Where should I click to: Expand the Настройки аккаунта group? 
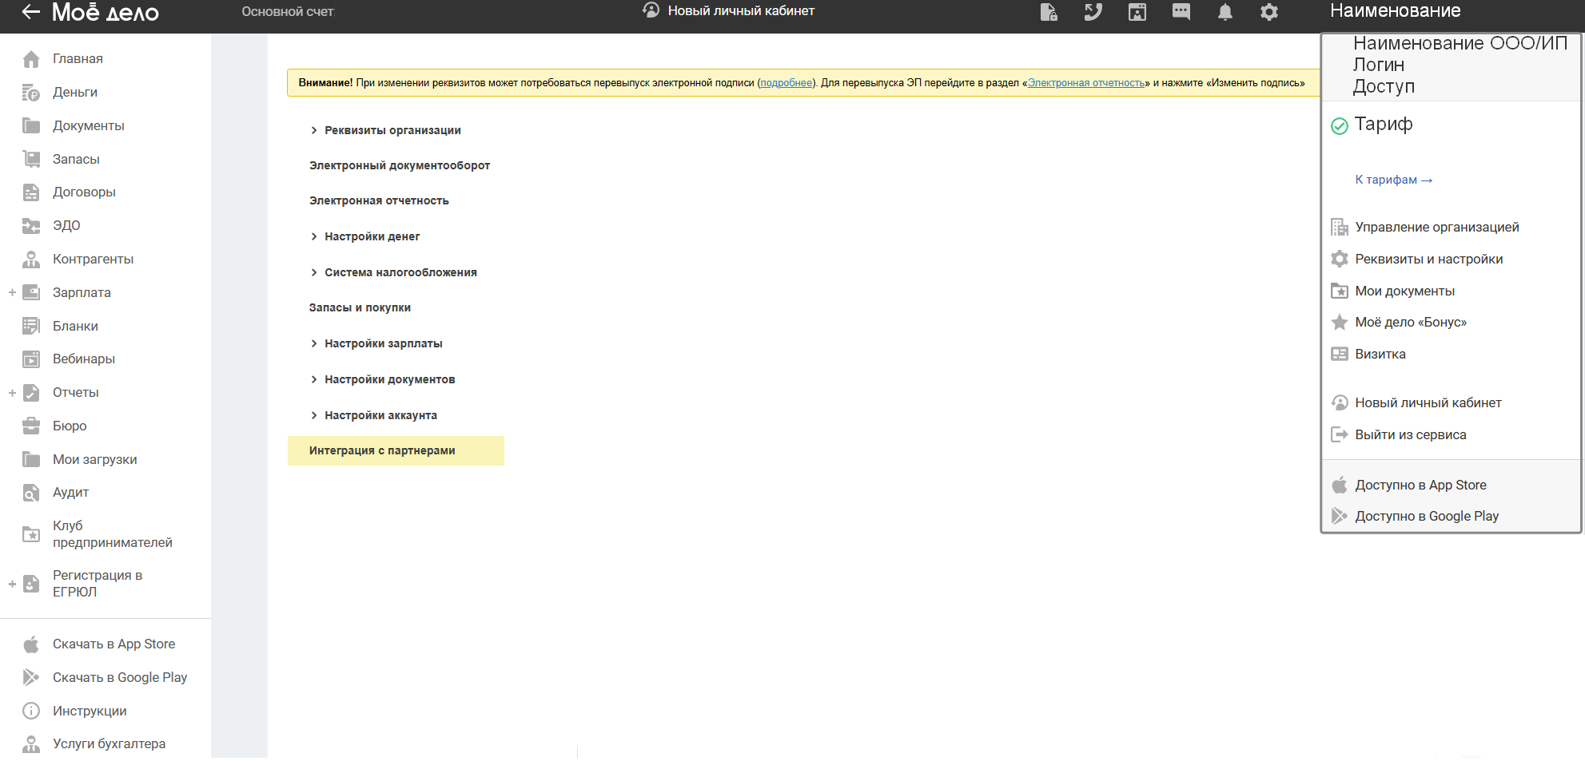(314, 415)
